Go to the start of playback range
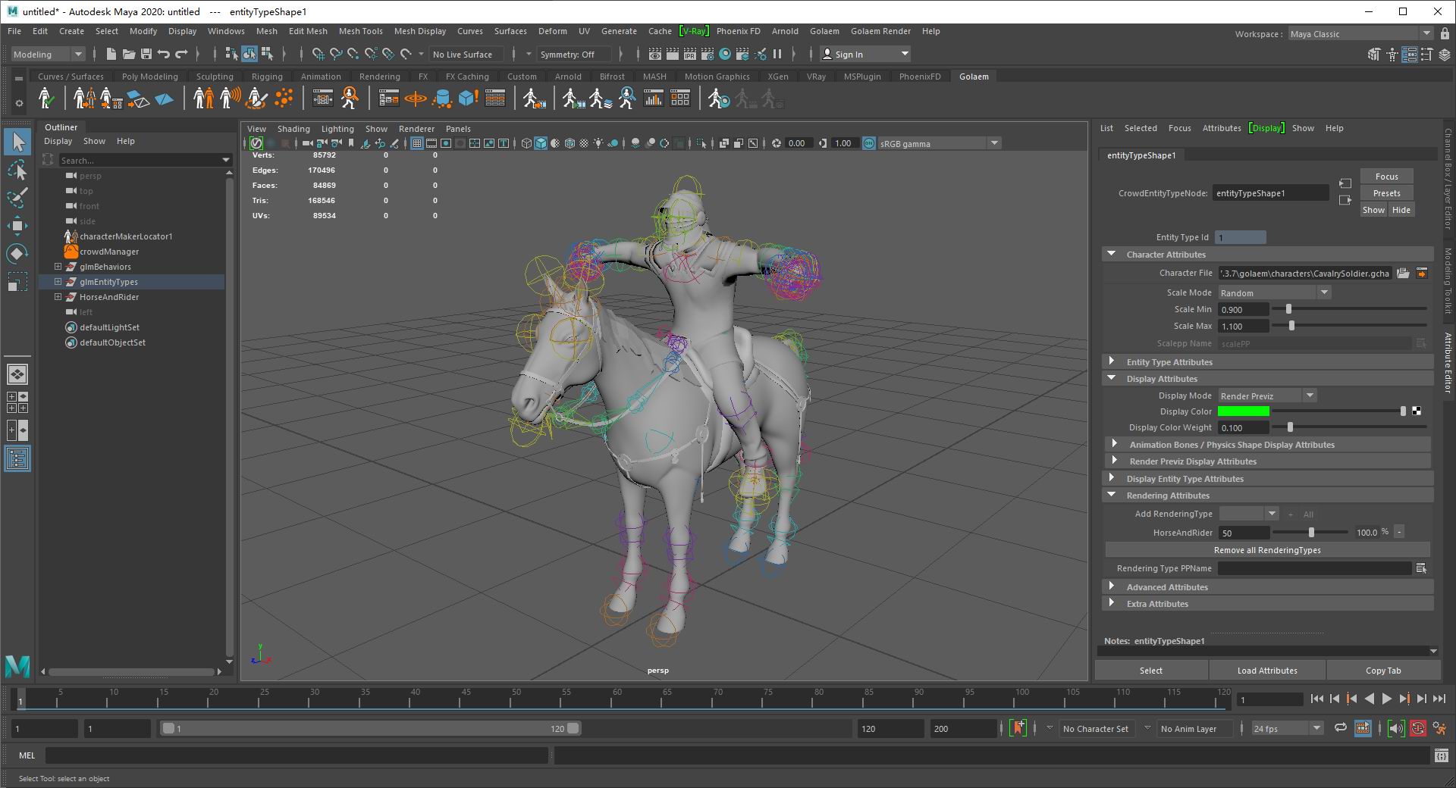1456x788 pixels. (1316, 699)
